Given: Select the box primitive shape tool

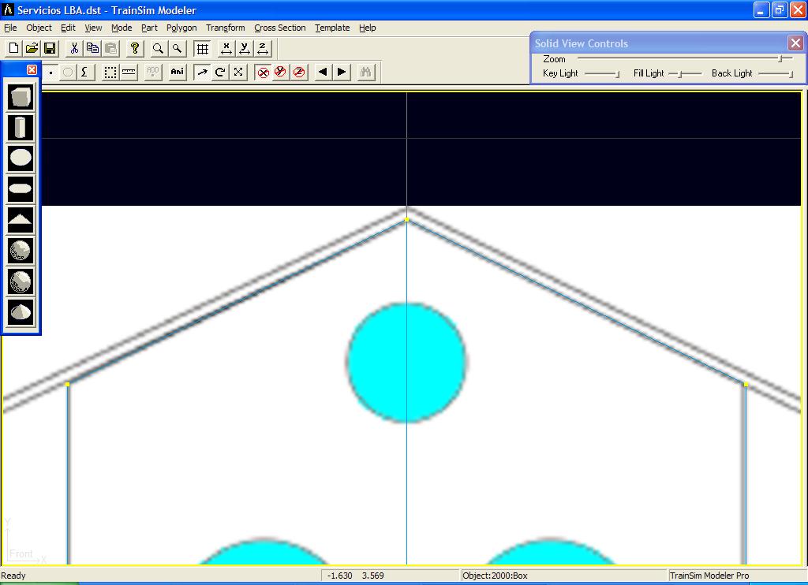Looking at the screenshot, I should pos(21,97).
